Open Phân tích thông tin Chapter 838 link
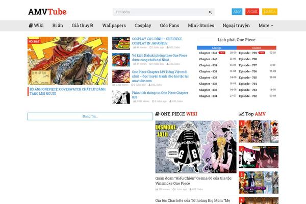The height and width of the screenshot is (204, 306). pyautogui.click(x=160, y=95)
